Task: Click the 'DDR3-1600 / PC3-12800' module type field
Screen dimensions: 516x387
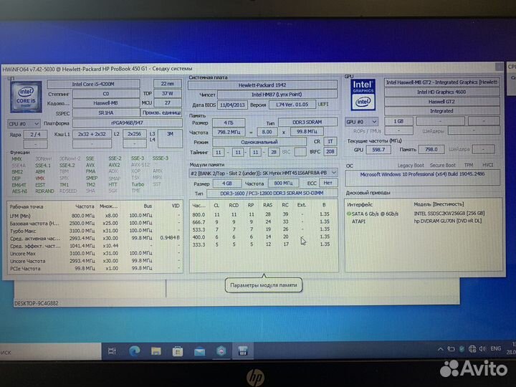Action: click(x=272, y=193)
